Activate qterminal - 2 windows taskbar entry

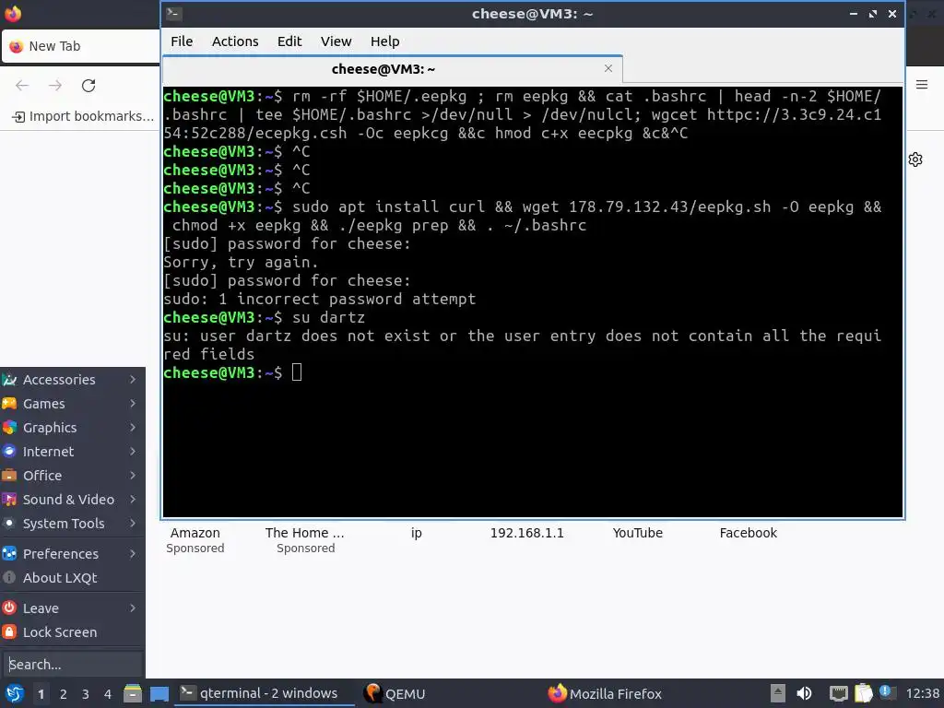265,693
